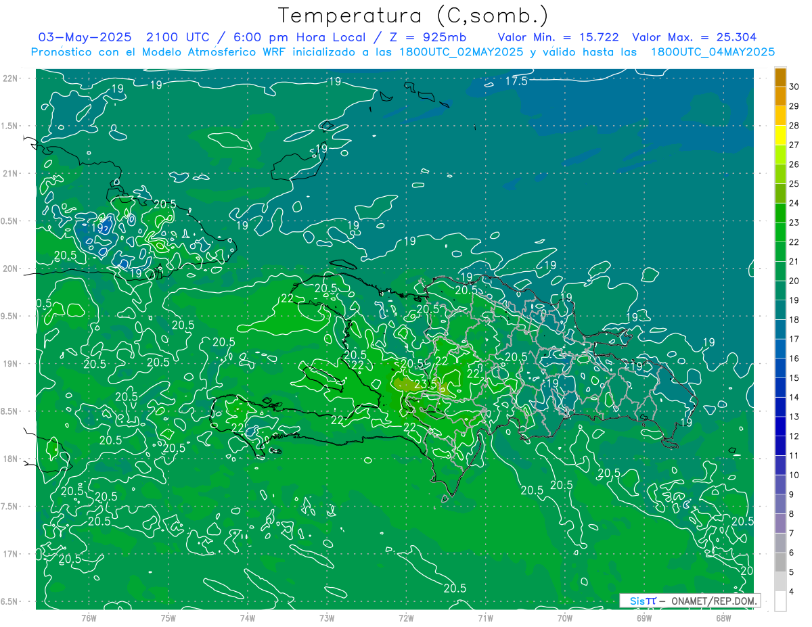Click the green swatch between 23 and 24
Image resolution: width=812 pixels, height=627 pixels.
click(781, 213)
